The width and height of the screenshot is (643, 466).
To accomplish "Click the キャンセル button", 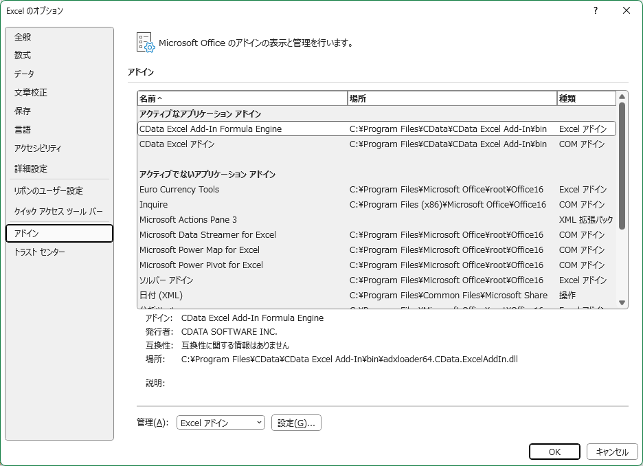I will (x=612, y=452).
